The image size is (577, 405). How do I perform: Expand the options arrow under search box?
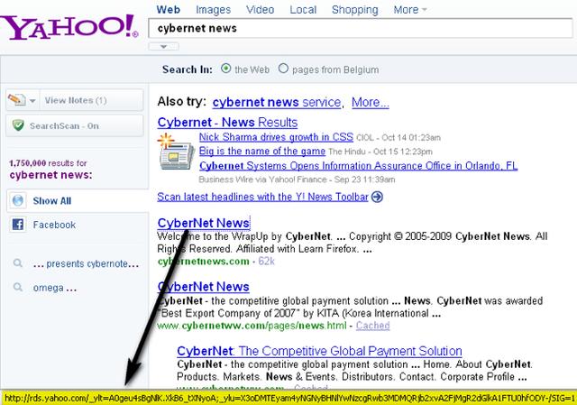pos(164,46)
